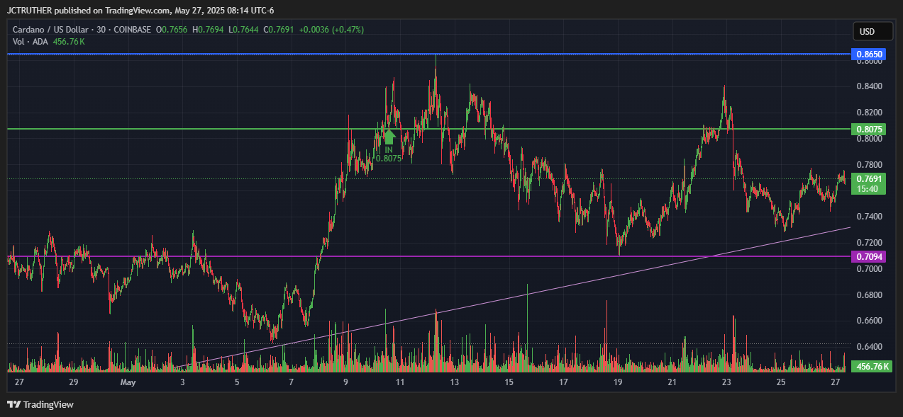Screen dimensions: 903x417
Task: Click the 17 date label on the time axis
Action: coord(563,382)
